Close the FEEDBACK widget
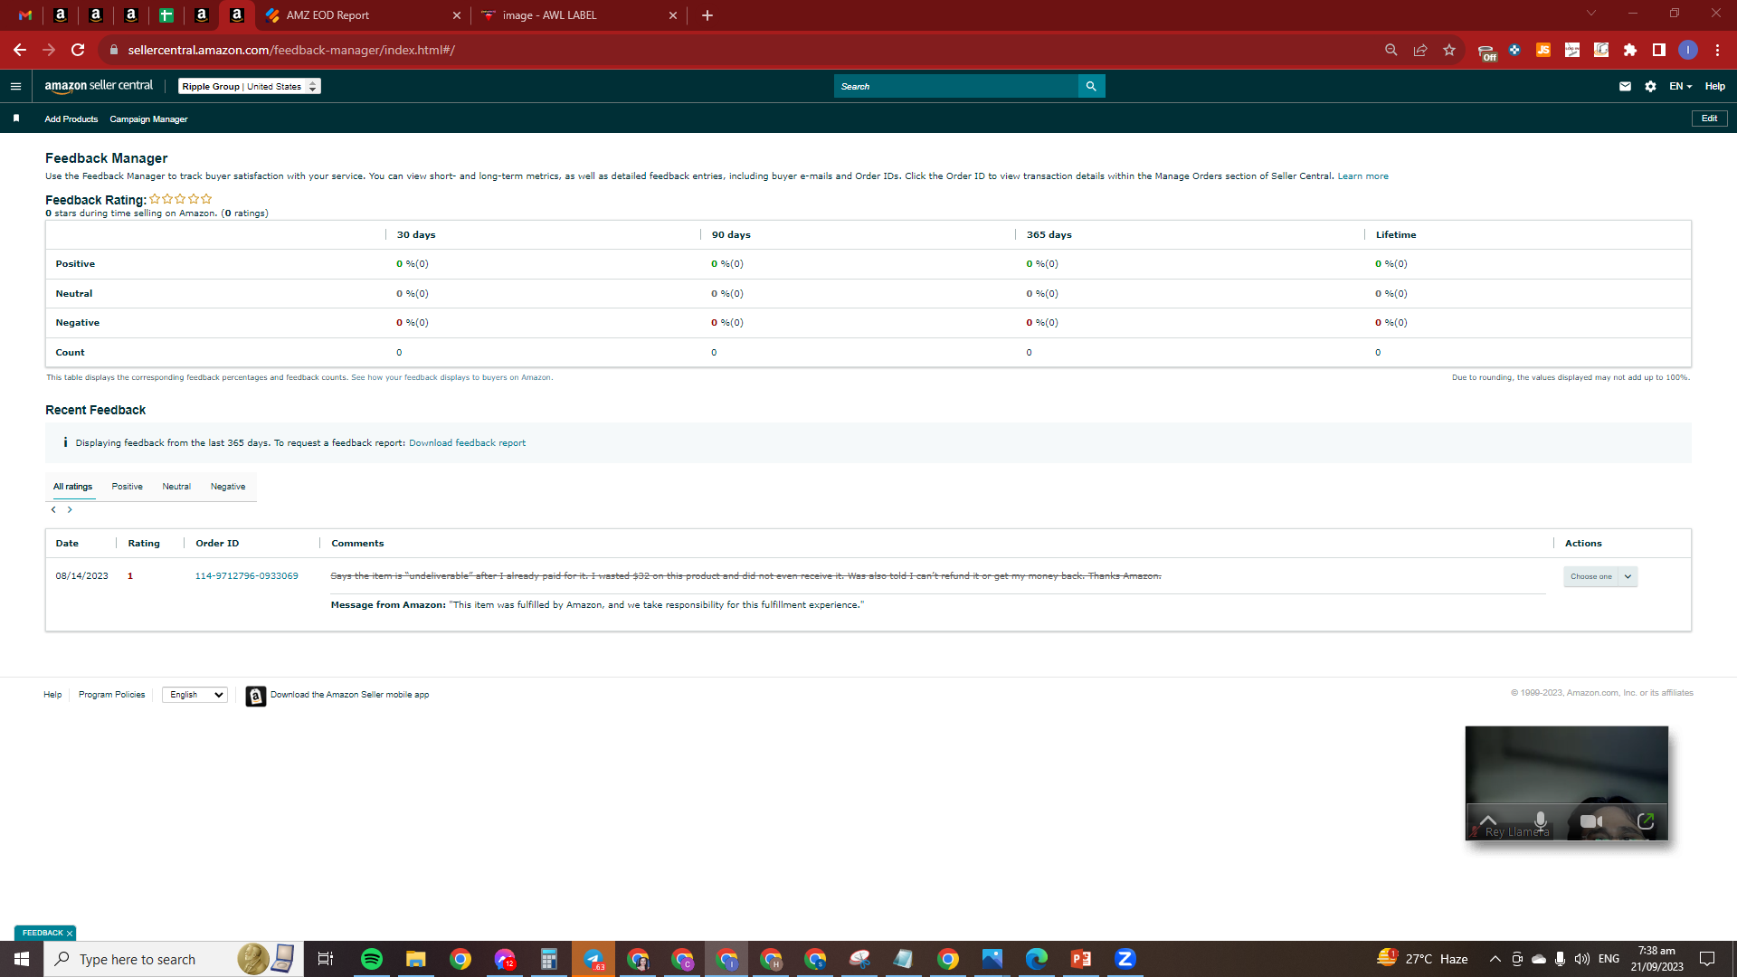The height and width of the screenshot is (977, 1737). [x=70, y=934]
